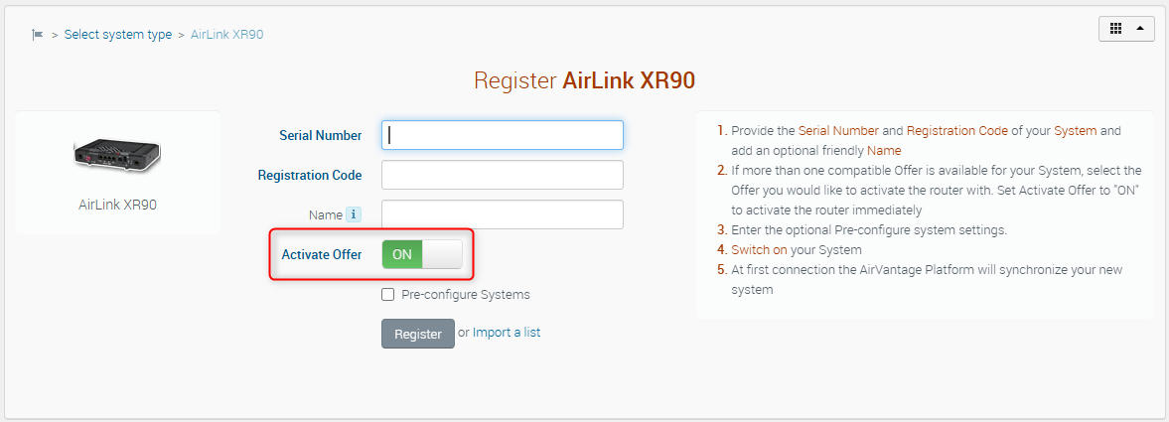Click the flag icon in the breadcrumb
The width and height of the screenshot is (1169, 422).
(38, 35)
